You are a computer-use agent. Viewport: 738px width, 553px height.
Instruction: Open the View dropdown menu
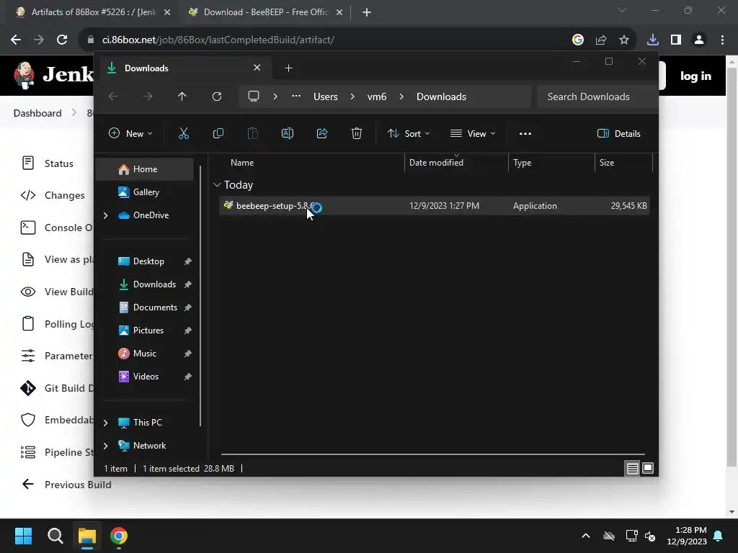coord(473,133)
